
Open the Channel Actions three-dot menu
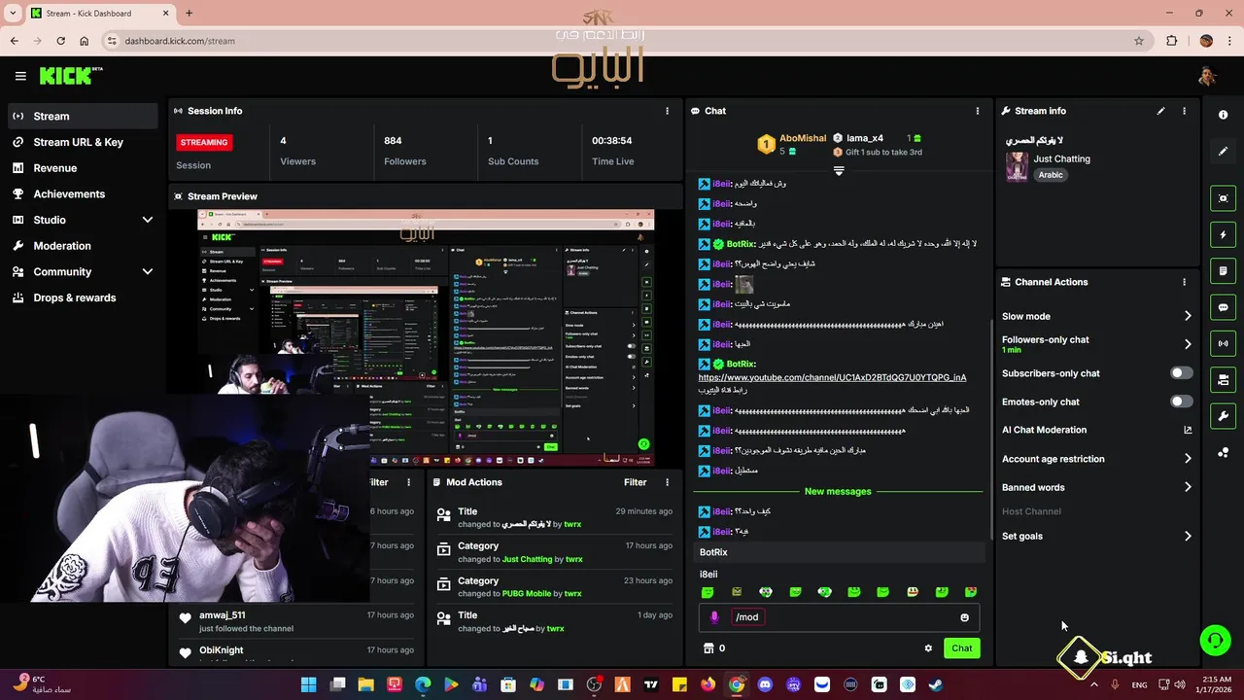tap(1184, 282)
